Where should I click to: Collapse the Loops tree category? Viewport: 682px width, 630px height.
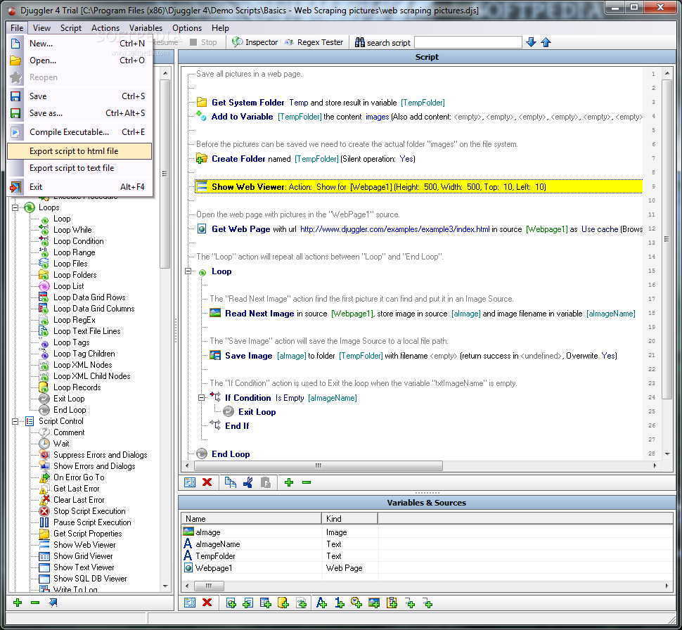pos(15,207)
